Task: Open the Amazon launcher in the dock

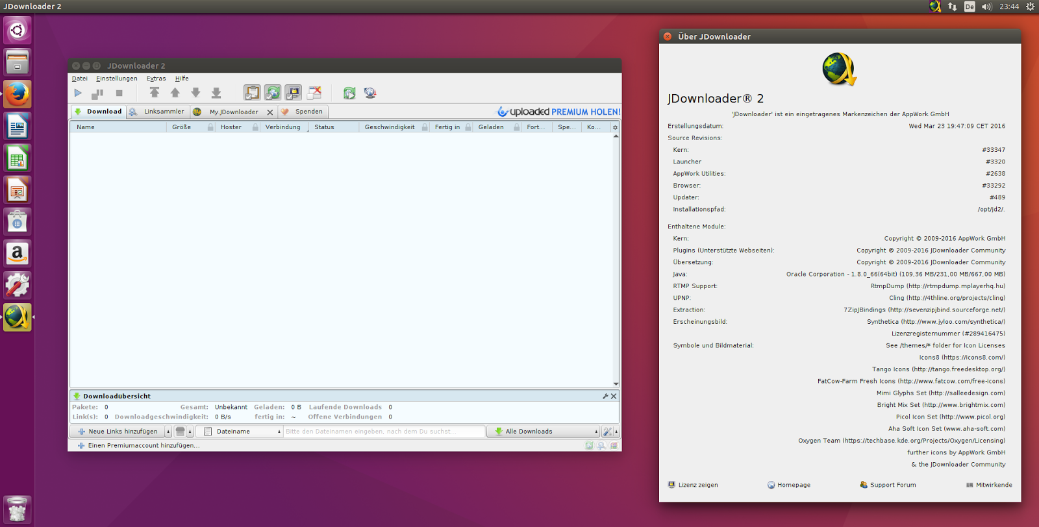Action: 18,253
